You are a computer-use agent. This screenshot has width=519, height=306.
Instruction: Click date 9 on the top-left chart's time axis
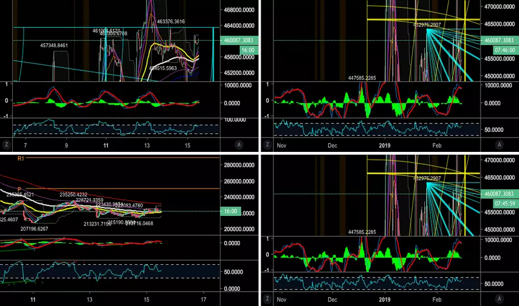[66, 146]
